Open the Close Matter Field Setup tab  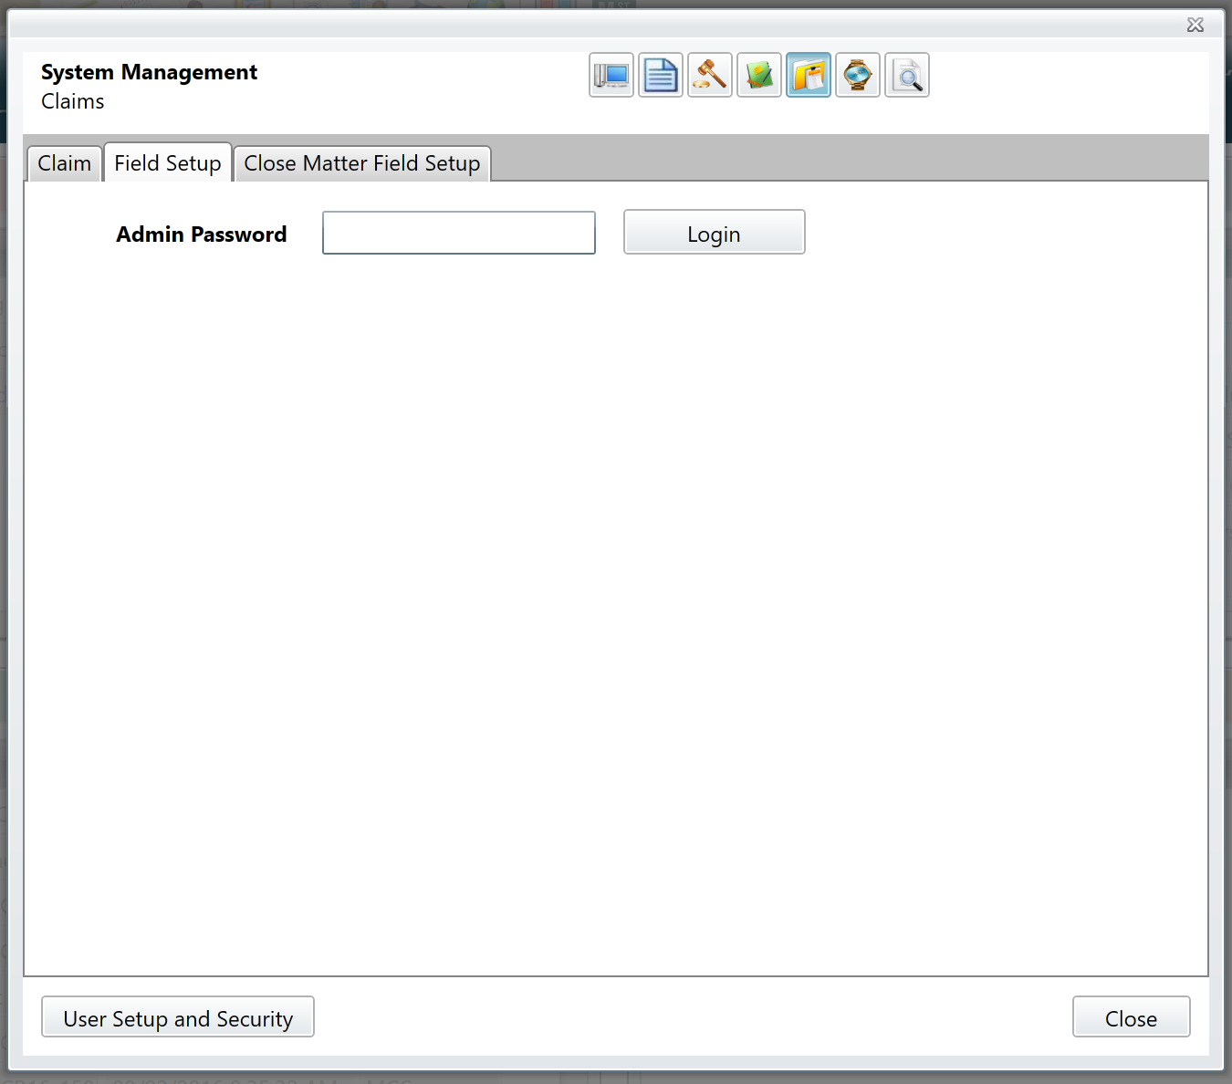[x=362, y=164]
